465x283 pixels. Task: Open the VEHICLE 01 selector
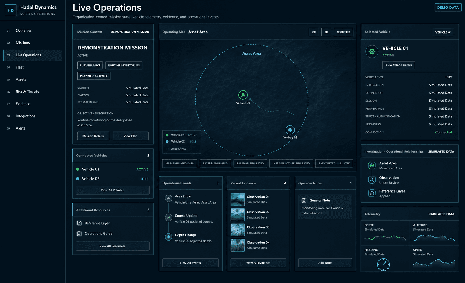click(443, 32)
